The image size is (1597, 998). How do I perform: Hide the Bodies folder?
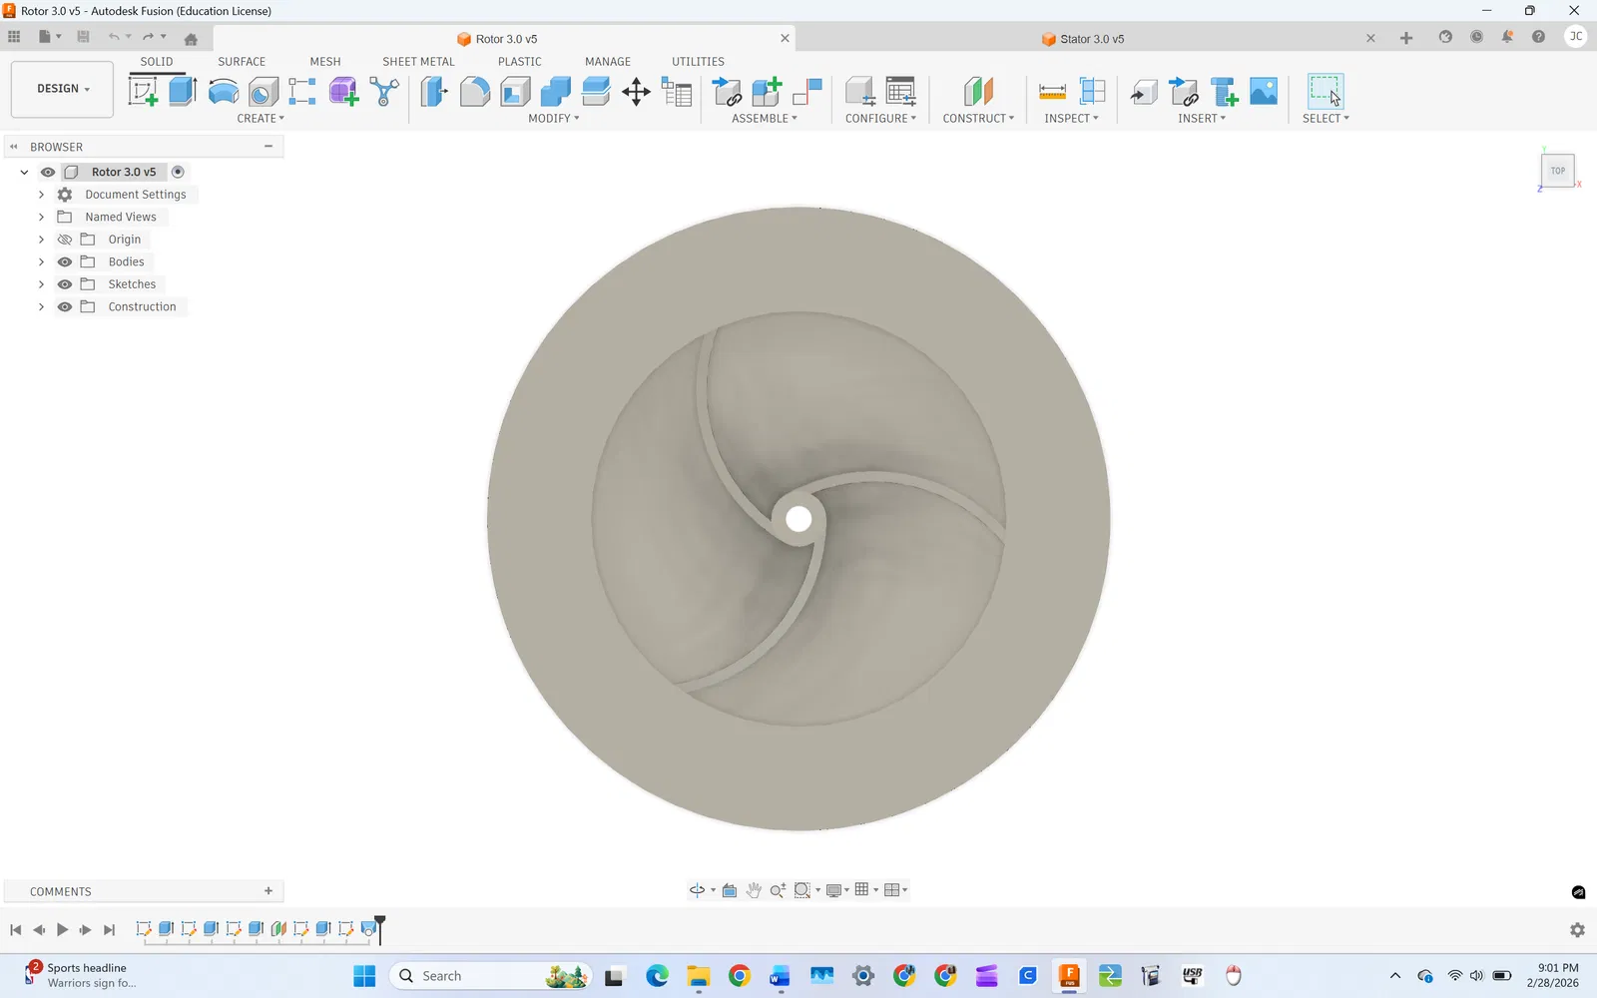click(65, 261)
